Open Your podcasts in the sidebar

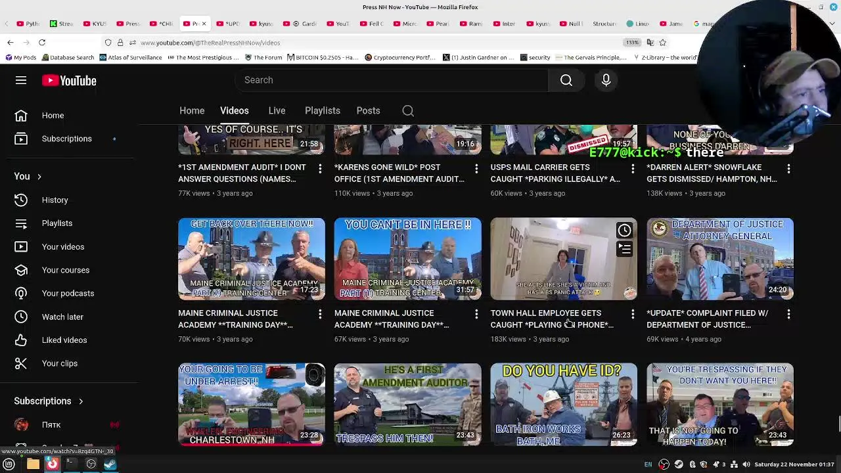pos(66,293)
